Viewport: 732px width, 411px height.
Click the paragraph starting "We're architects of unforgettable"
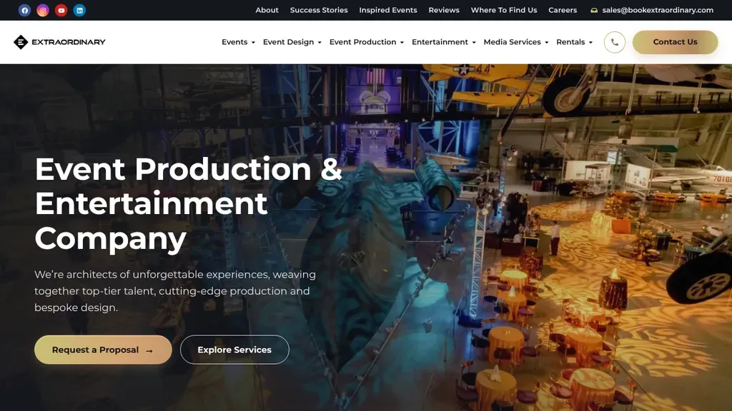(175, 291)
